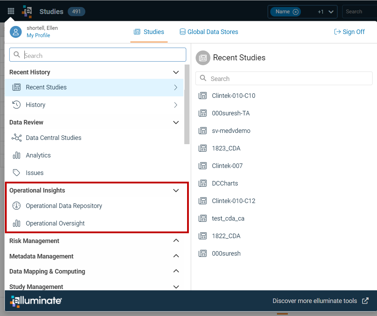The height and width of the screenshot is (316, 377).
Task: Click the Analytics bar chart icon
Action: [16, 155]
